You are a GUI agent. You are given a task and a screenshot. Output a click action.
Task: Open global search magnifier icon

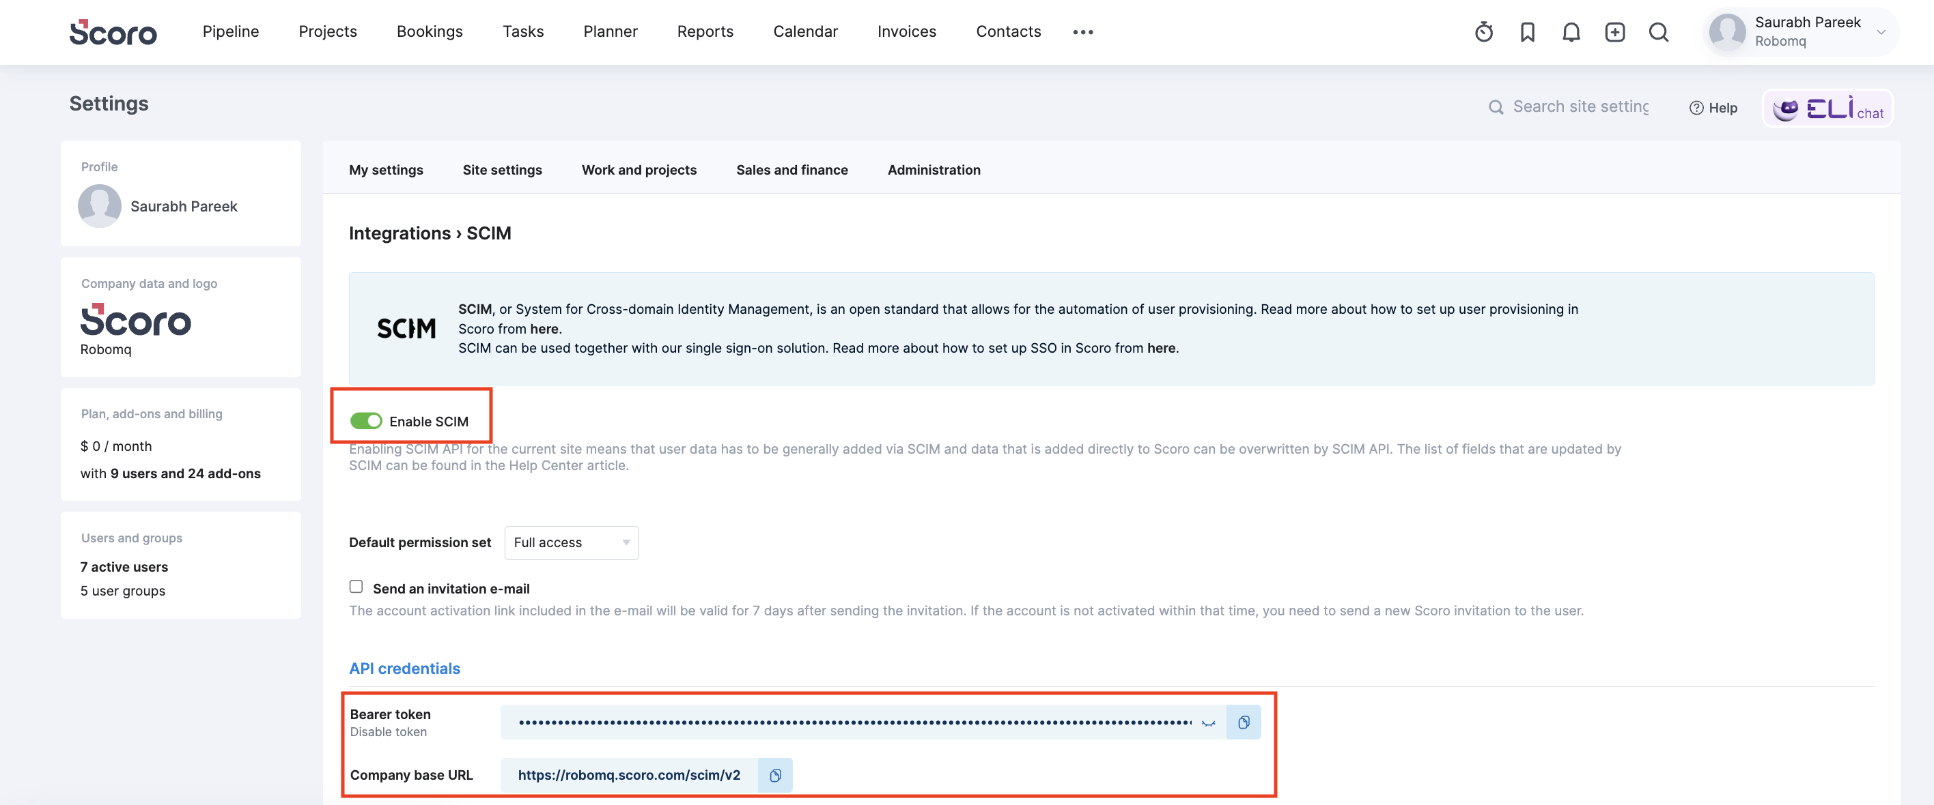tap(1659, 31)
